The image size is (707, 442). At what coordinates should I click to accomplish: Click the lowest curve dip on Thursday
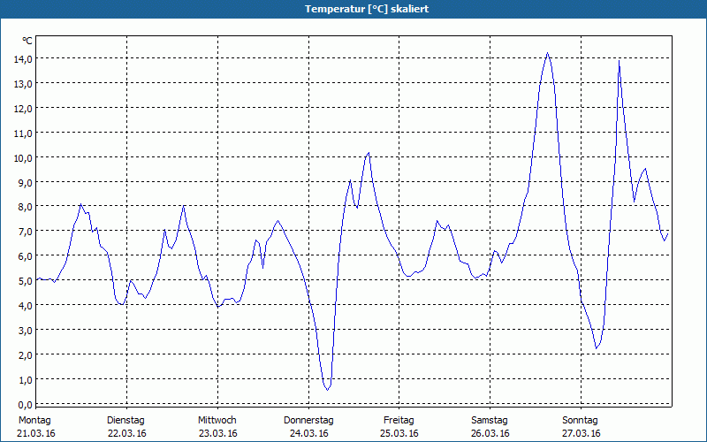[x=327, y=389]
